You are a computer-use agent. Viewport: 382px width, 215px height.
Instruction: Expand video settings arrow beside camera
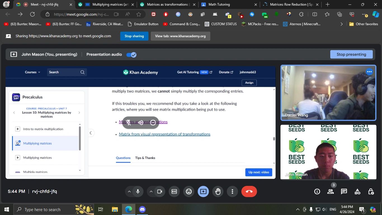[x=151, y=191]
